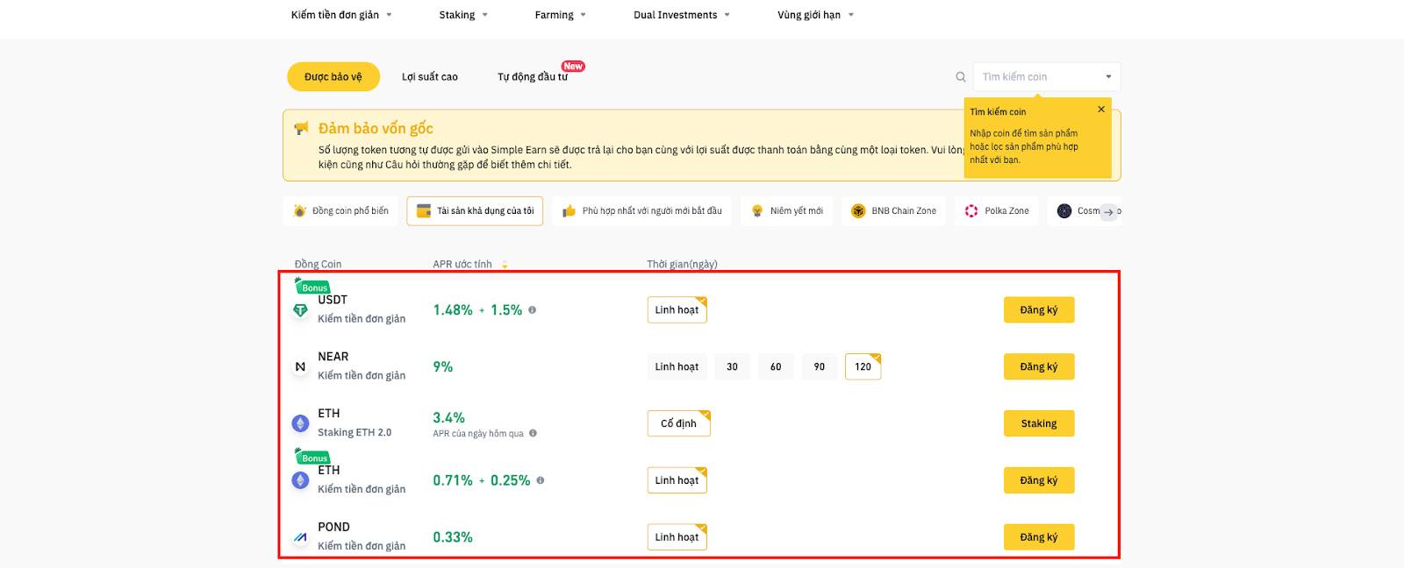This screenshot has height=568, width=1404.
Task: Select the Polka Zone filter
Action: pyautogui.click(x=997, y=211)
